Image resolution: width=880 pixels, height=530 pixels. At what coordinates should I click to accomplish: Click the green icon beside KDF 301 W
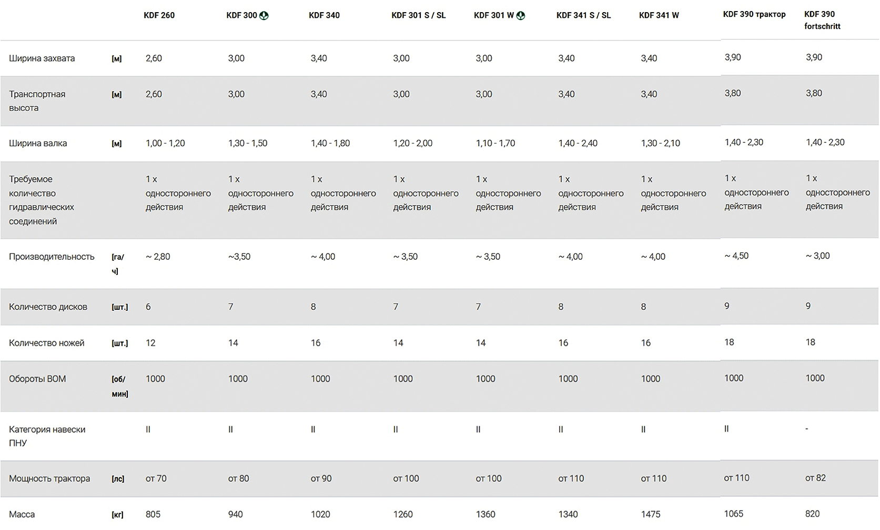pyautogui.click(x=521, y=16)
